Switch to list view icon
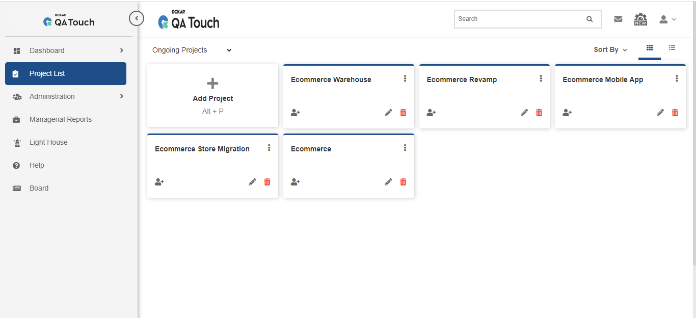Screen dimensions: 696x318 (672, 48)
